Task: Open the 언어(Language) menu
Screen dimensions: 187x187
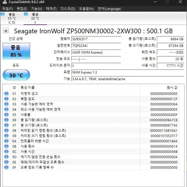Action: (x=109, y=9)
